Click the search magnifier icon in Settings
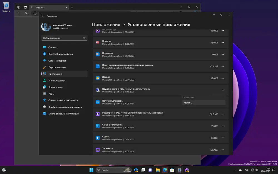The width and height of the screenshot is (278, 174). coord(85,38)
